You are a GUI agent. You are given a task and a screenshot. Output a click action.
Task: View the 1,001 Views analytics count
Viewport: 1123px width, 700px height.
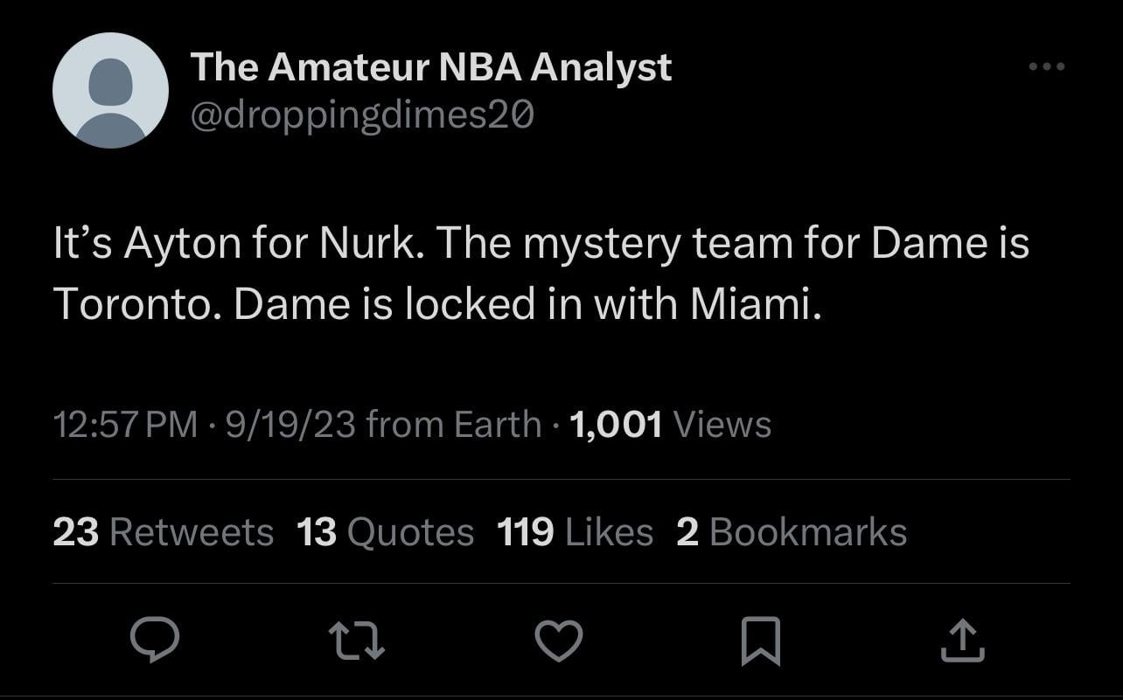coord(670,425)
